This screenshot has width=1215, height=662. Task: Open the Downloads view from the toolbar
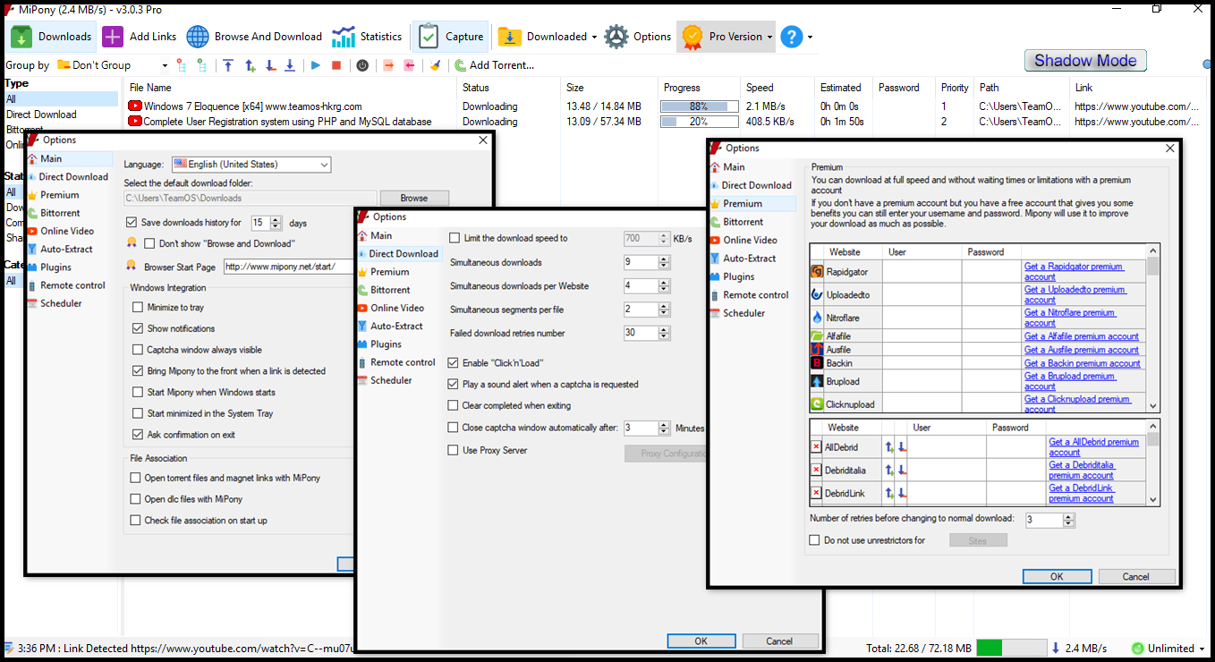click(x=51, y=37)
